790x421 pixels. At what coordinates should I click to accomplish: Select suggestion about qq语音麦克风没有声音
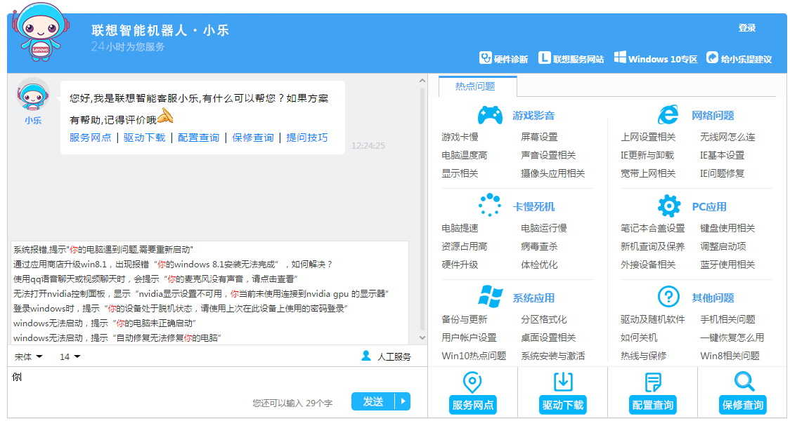(156, 279)
